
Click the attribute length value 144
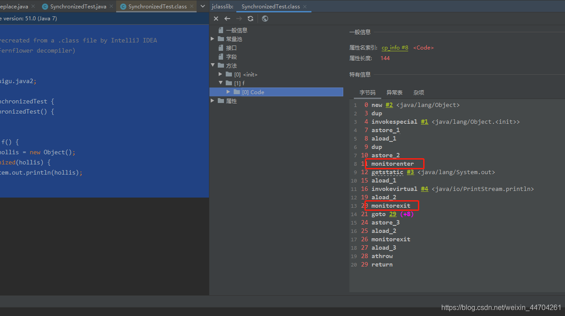coord(385,58)
